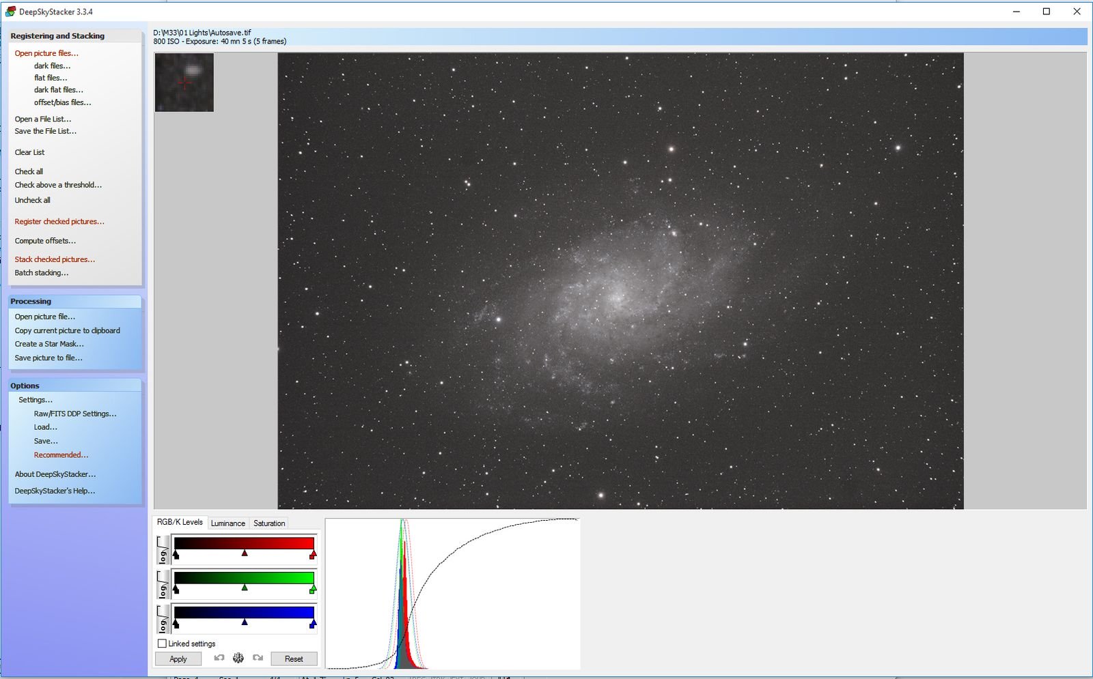This screenshot has height=679, width=1093.
Task: Toggle the blue channel log curve button
Action: click(163, 620)
